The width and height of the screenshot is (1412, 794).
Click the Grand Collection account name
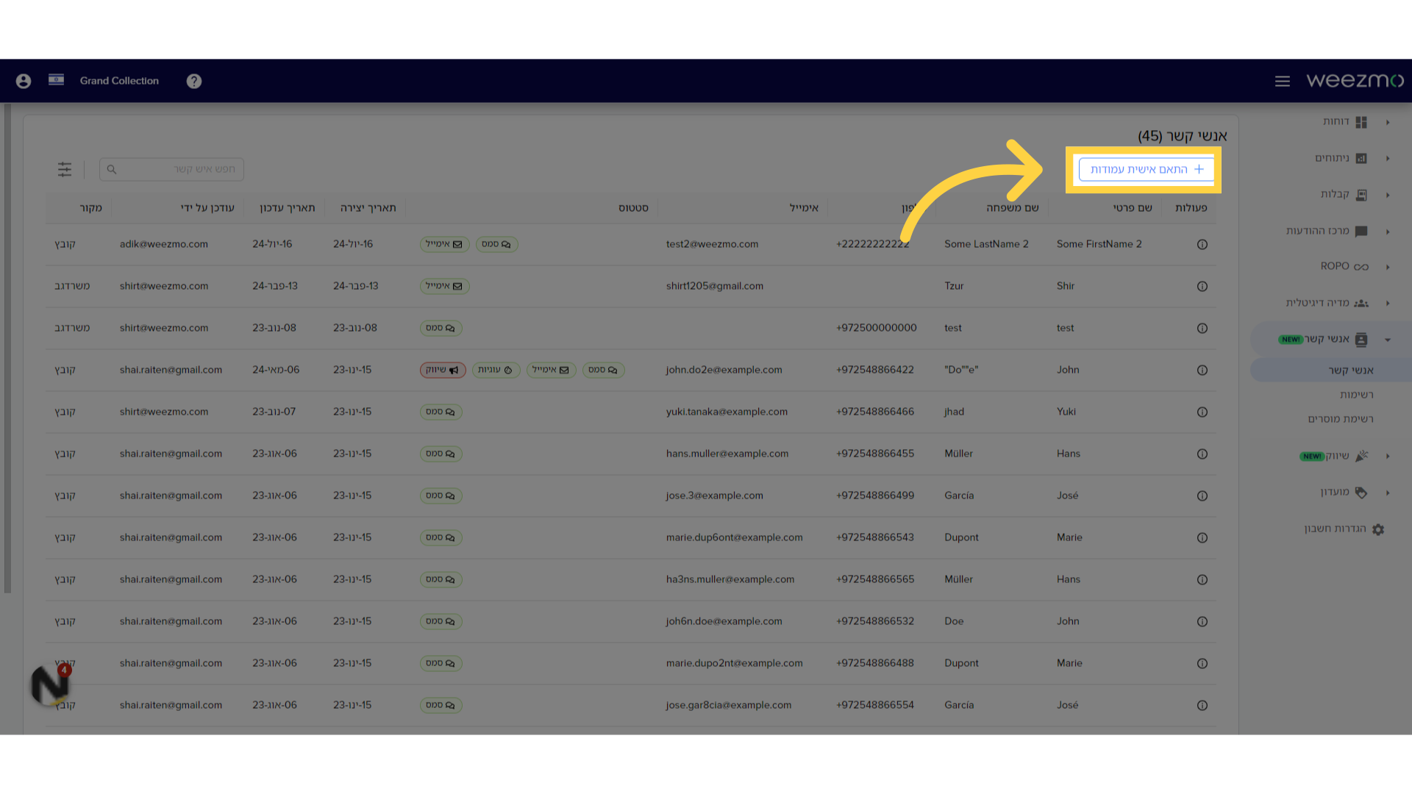coord(119,81)
